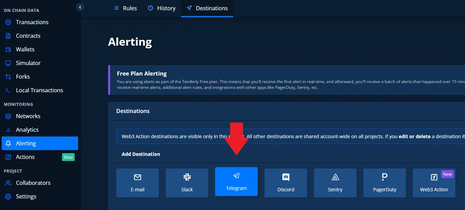Image resolution: width=465 pixels, height=210 pixels.
Task: Collapse the sidebar with the chevron button
Action: [x=80, y=7]
